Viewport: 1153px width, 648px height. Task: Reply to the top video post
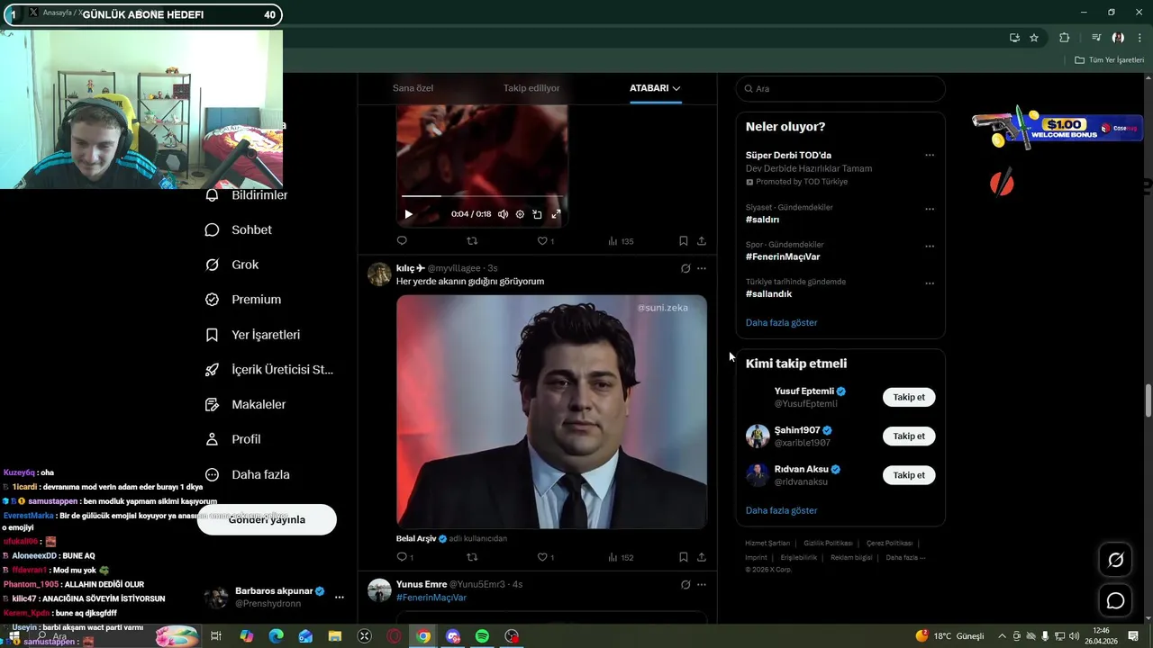(402, 241)
